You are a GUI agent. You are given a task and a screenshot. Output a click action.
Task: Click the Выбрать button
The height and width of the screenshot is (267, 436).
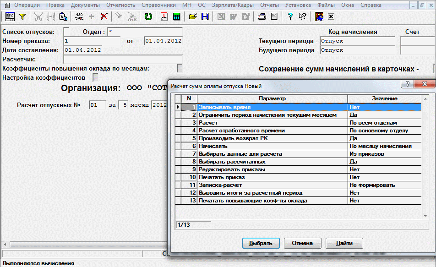point(261,243)
